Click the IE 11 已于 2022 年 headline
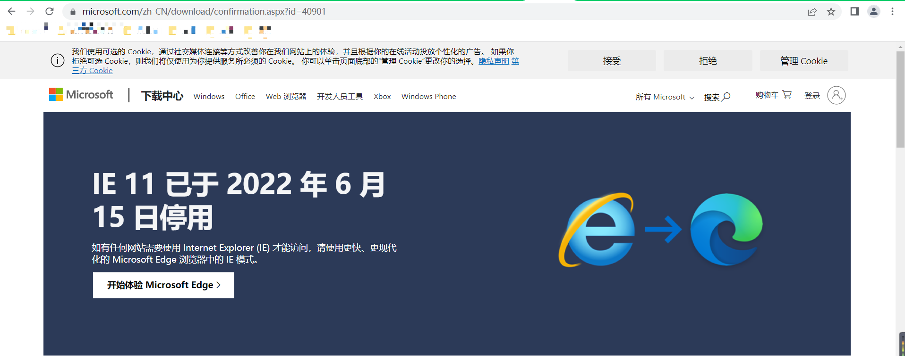905x356 pixels. [x=239, y=201]
